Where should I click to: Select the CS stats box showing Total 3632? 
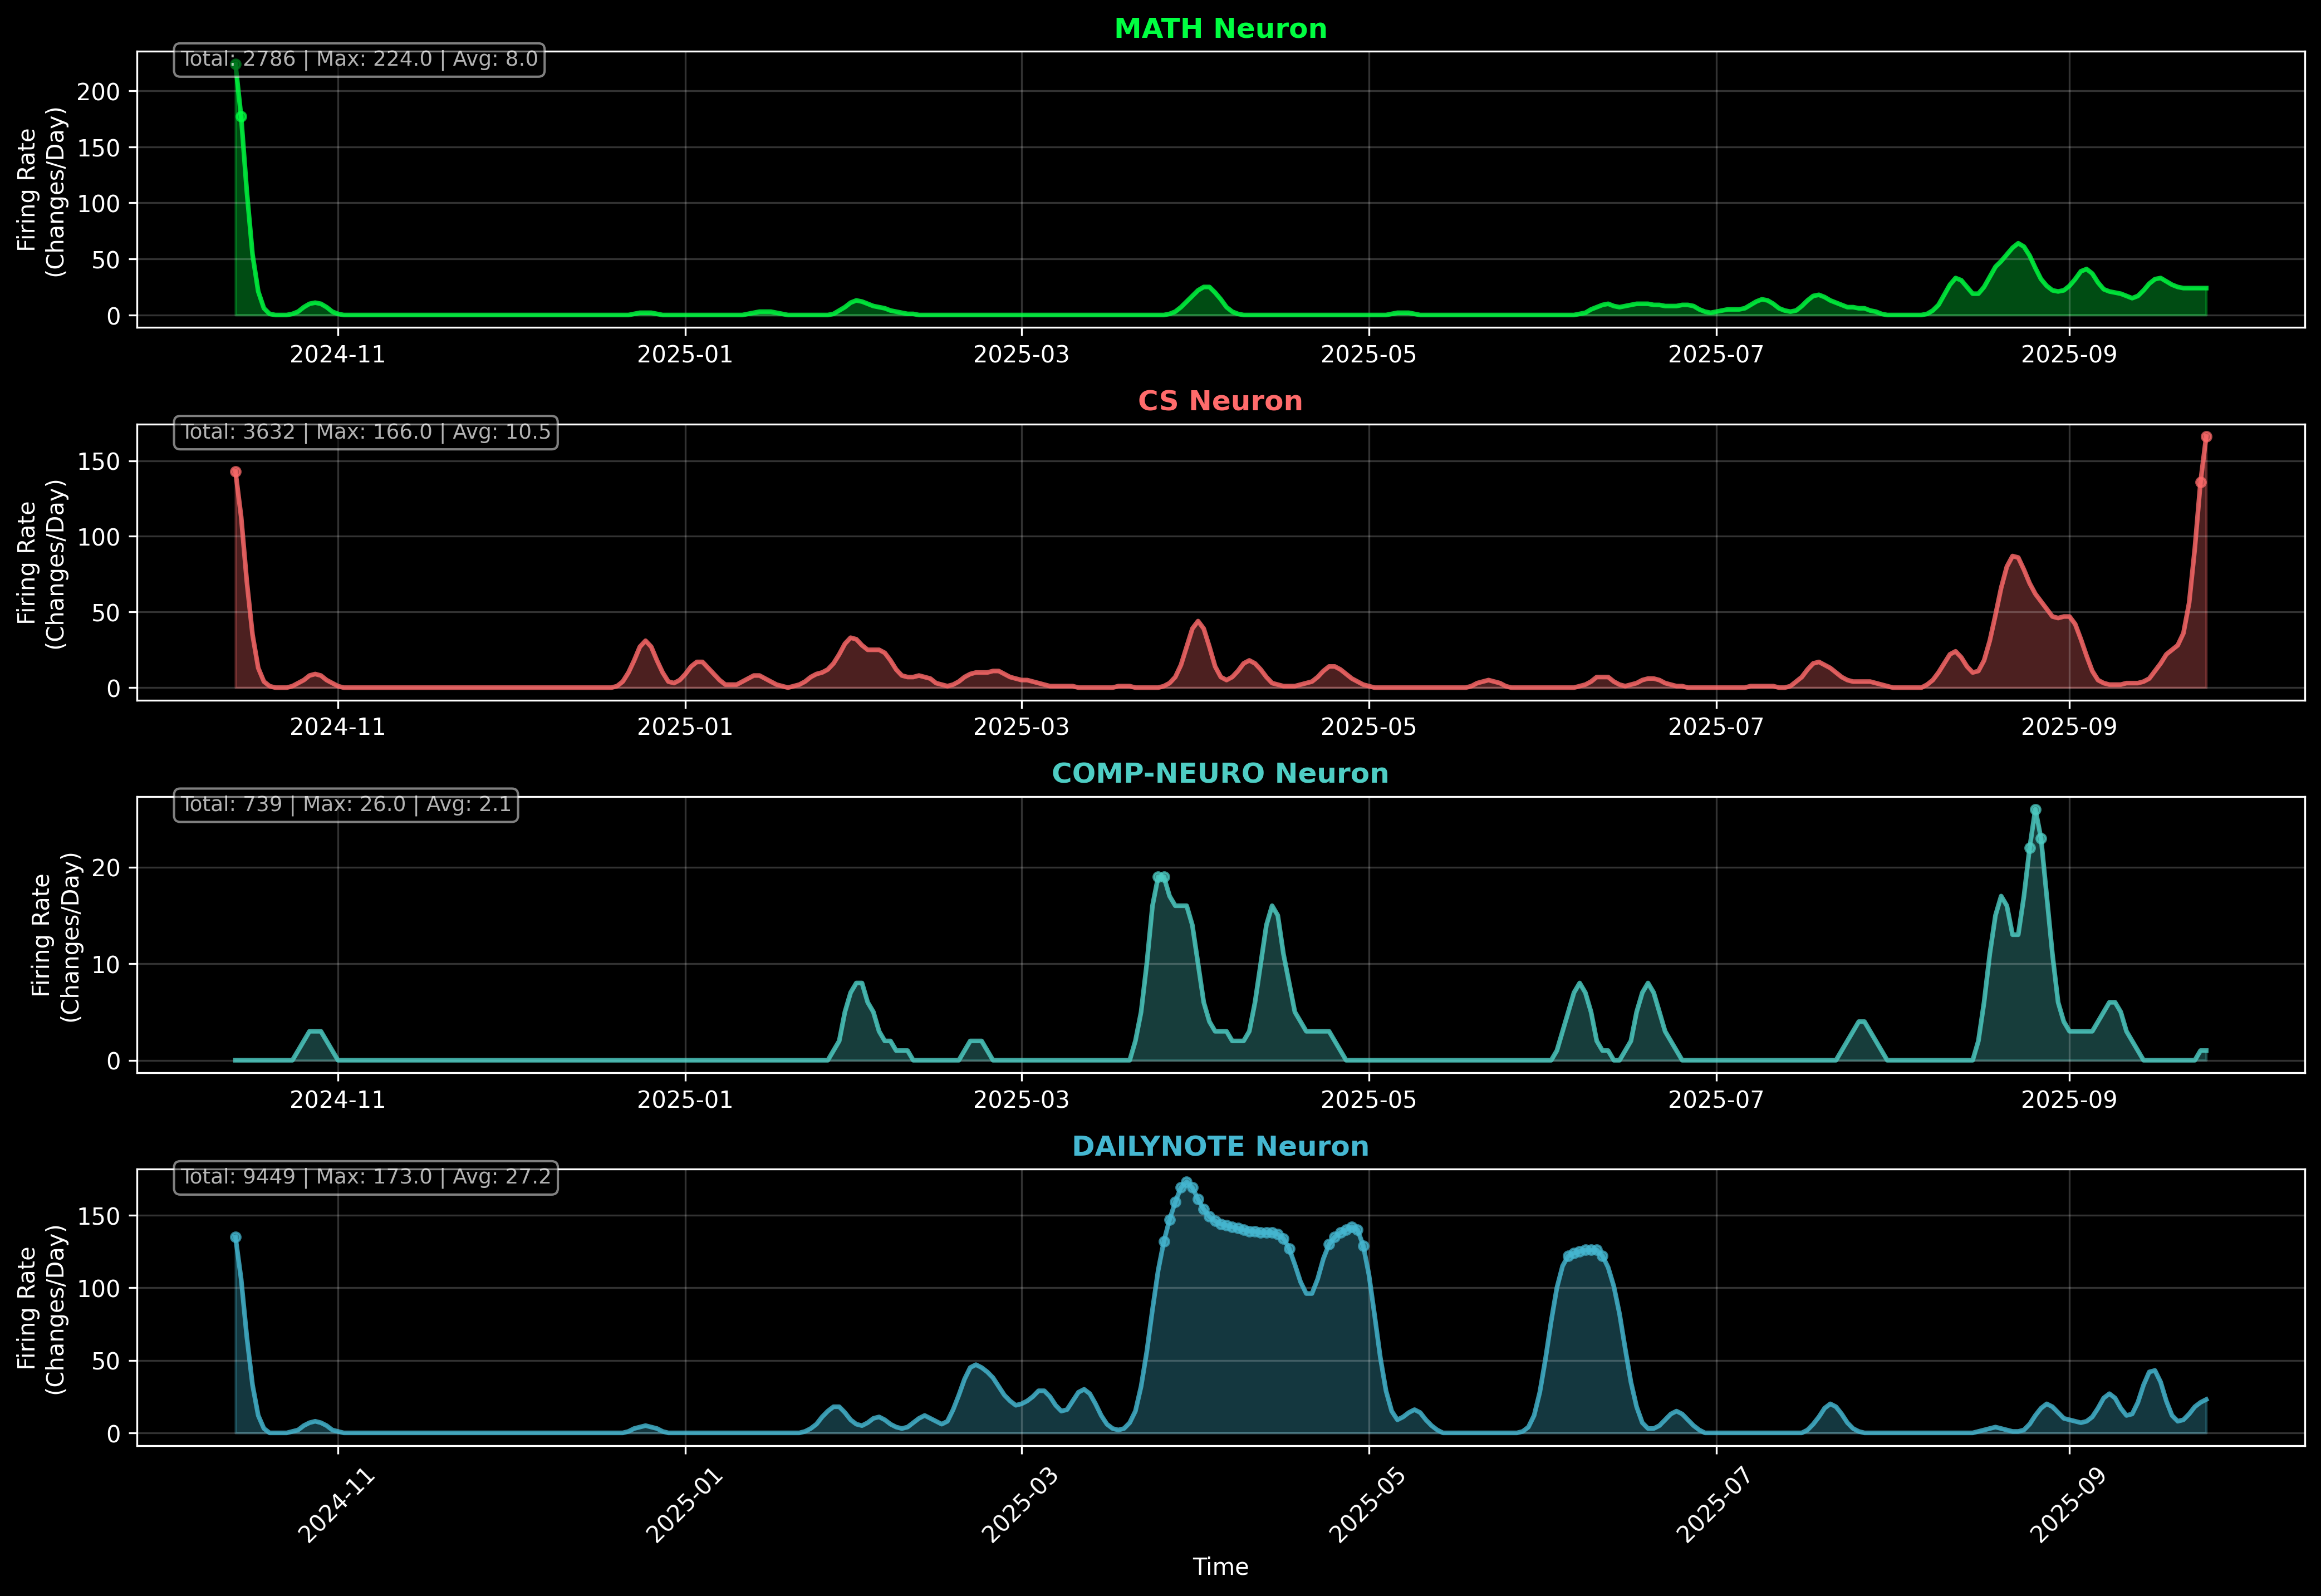pyautogui.click(x=365, y=432)
